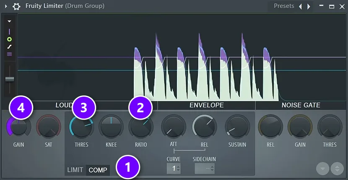Click the ATT–REL link bracket line
The height and width of the screenshot is (180, 348).
pyautogui.click(x=190, y=151)
